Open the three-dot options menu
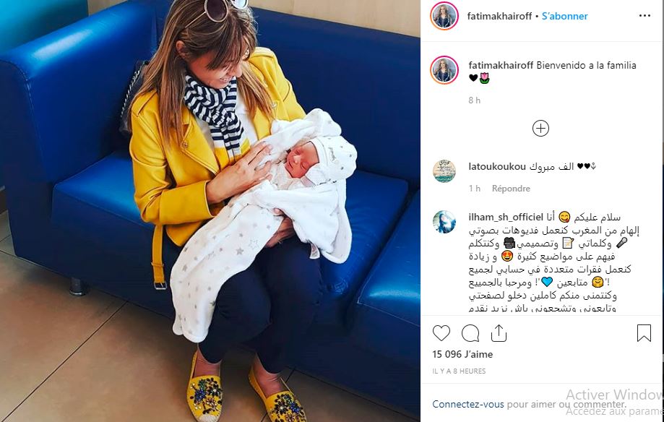Screen dimensions: 664x422 point(644,16)
